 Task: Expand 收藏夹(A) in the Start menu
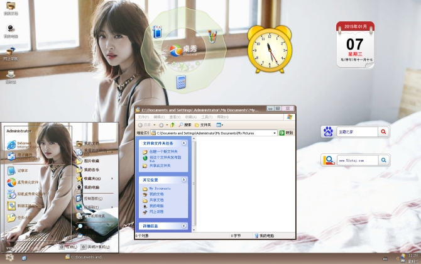[x=94, y=179]
